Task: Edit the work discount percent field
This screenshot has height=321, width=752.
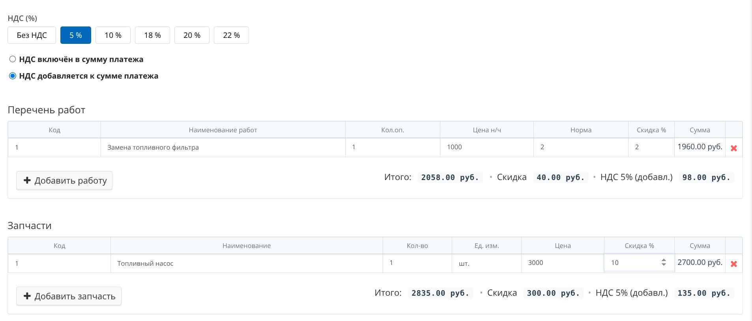Action: point(651,147)
